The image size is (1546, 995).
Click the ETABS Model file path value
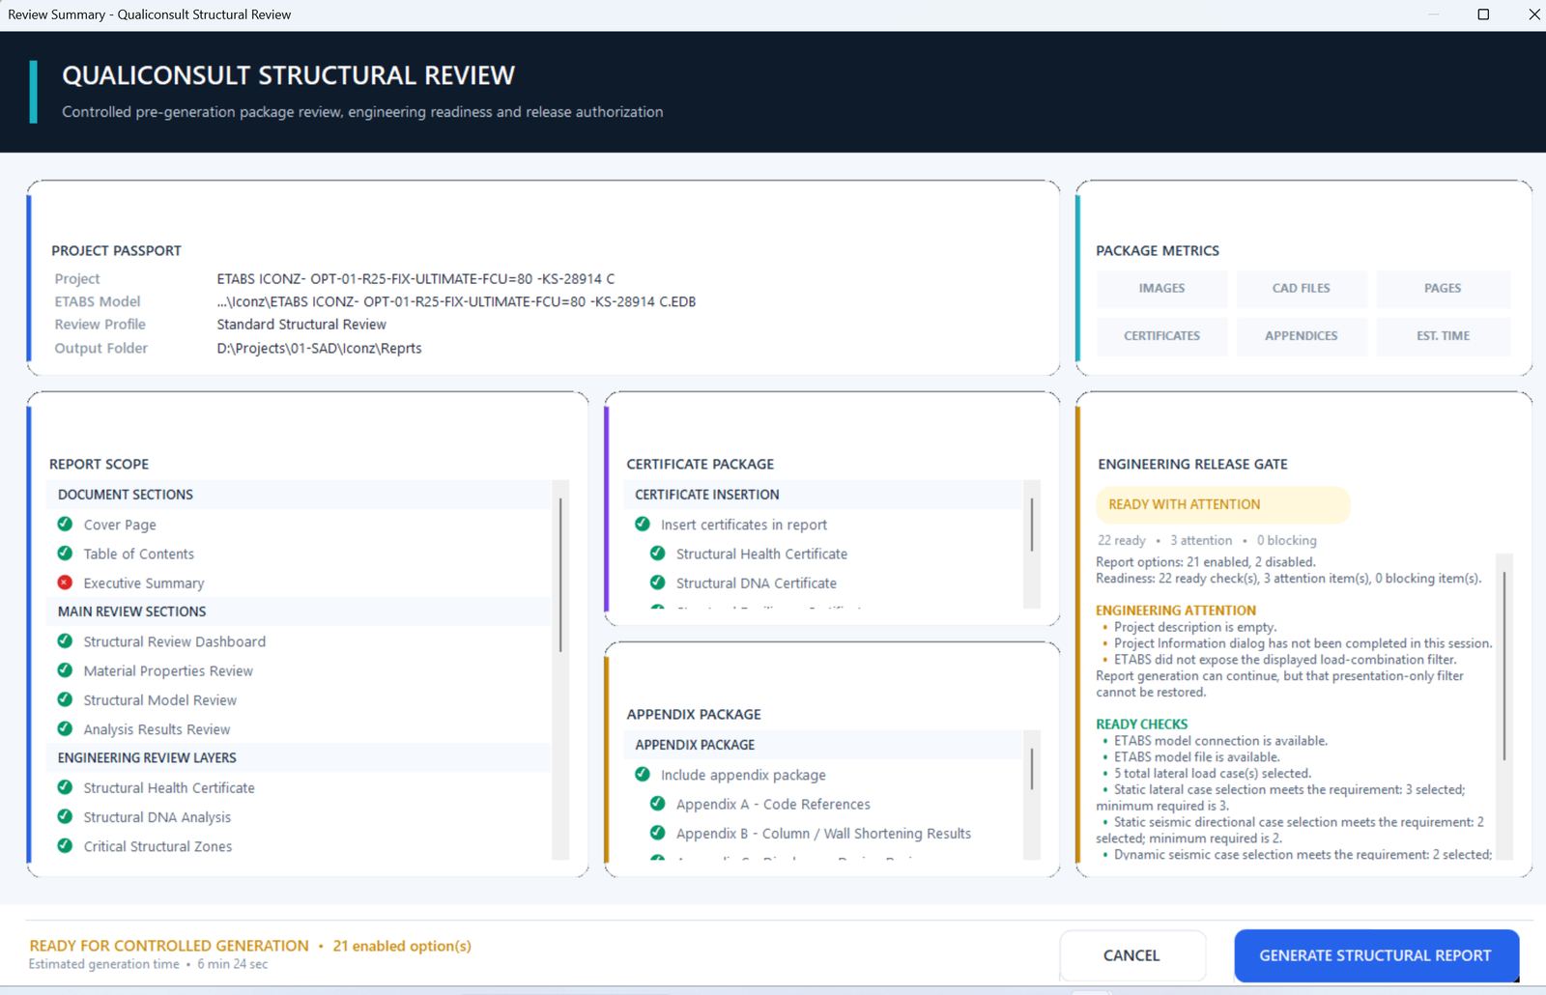456,301
